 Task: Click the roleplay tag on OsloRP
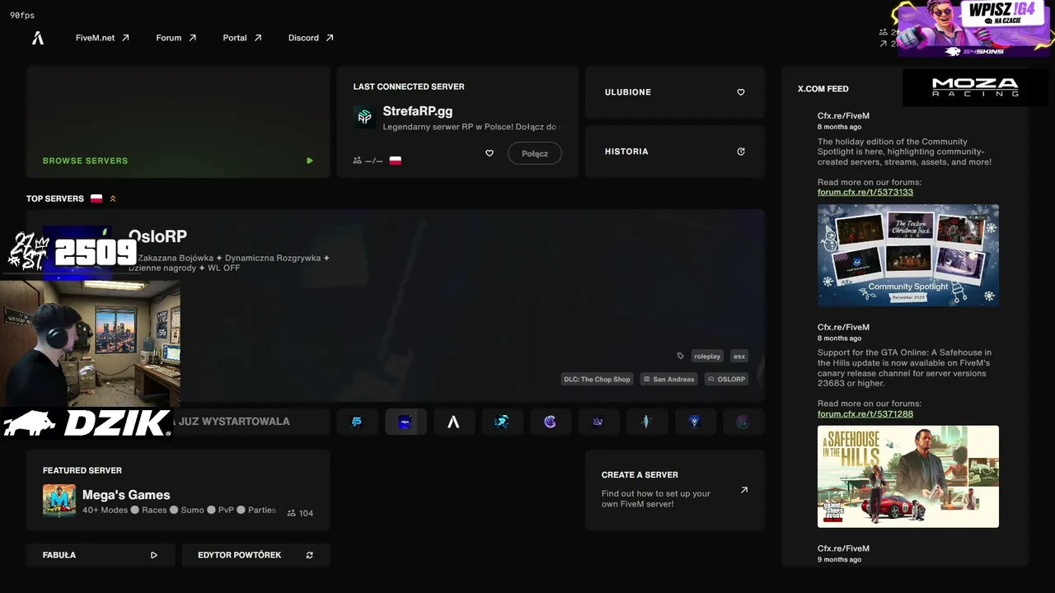pyautogui.click(x=707, y=356)
